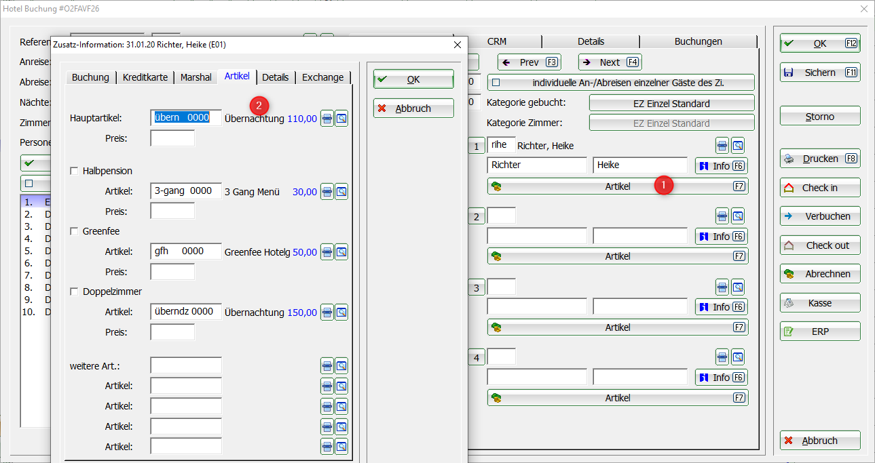
Task: Open the magnifier lookup for Hauptartikel
Action: [341, 118]
